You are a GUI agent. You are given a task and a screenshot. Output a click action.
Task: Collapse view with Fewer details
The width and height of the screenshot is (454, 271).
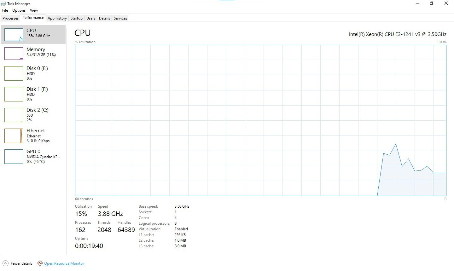[21, 263]
